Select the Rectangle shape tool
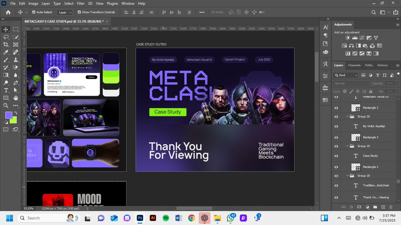This screenshot has width=401, height=225. [x=6, y=98]
